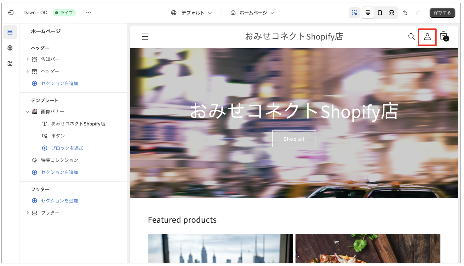Undo the last change
This screenshot has height=266, width=464.
click(405, 13)
